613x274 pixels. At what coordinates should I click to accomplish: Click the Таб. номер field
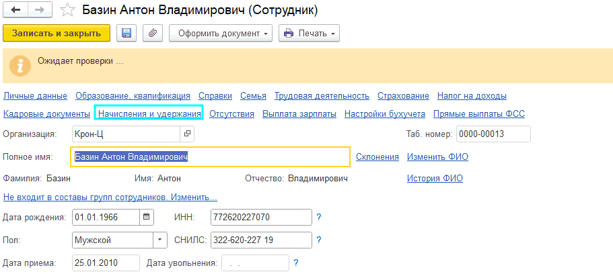click(493, 134)
